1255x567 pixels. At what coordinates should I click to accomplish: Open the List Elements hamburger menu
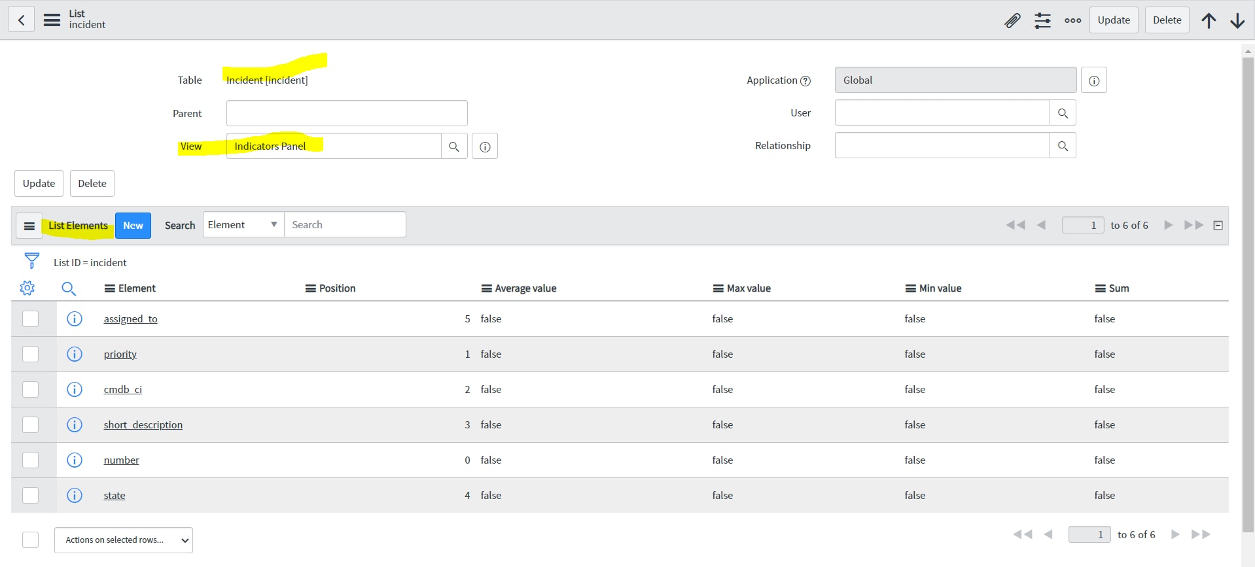click(29, 226)
